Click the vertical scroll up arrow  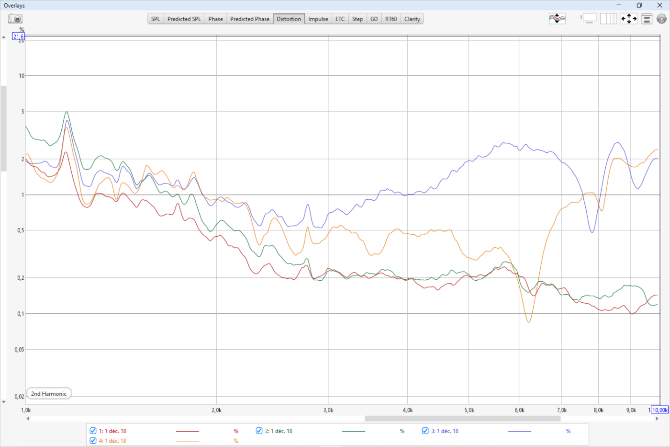click(x=4, y=37)
